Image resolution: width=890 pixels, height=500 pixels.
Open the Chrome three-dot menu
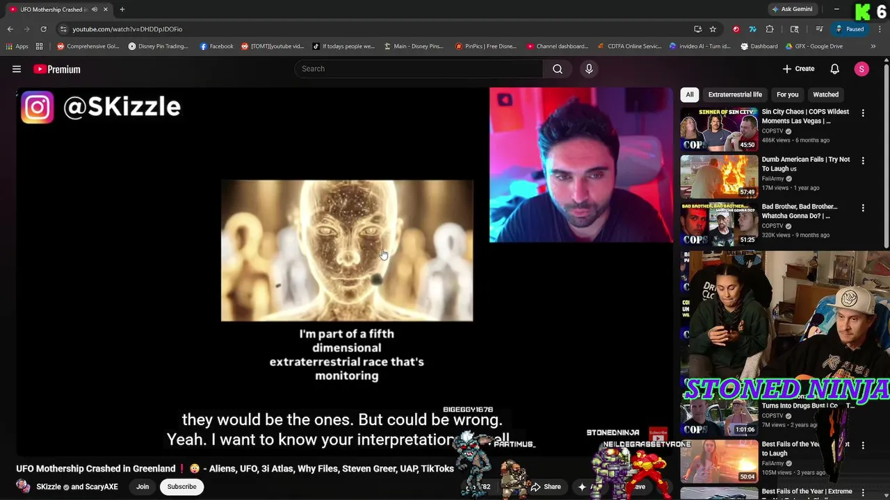(x=879, y=29)
